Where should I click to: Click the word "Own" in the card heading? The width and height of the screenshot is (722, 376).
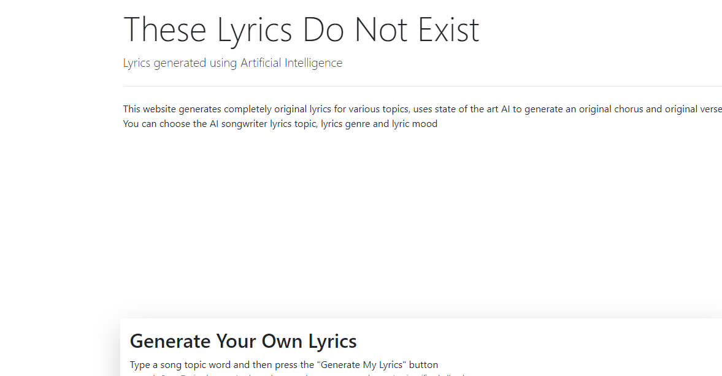(282, 341)
